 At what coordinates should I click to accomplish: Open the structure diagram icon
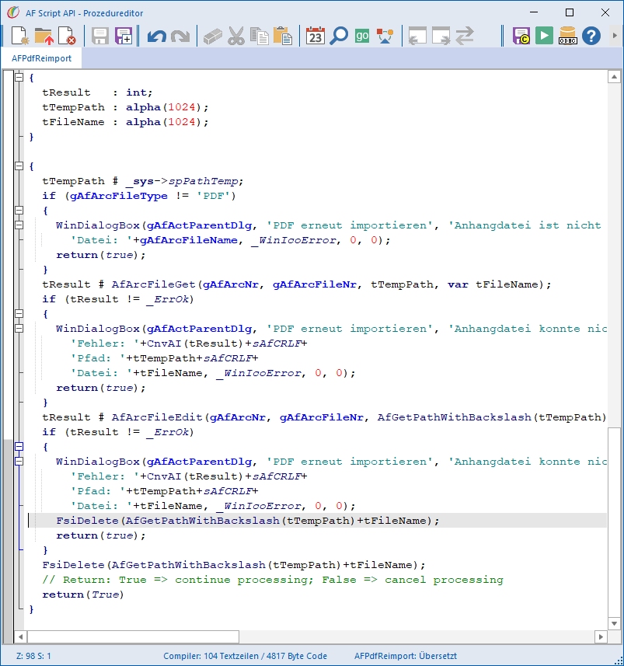pos(385,36)
